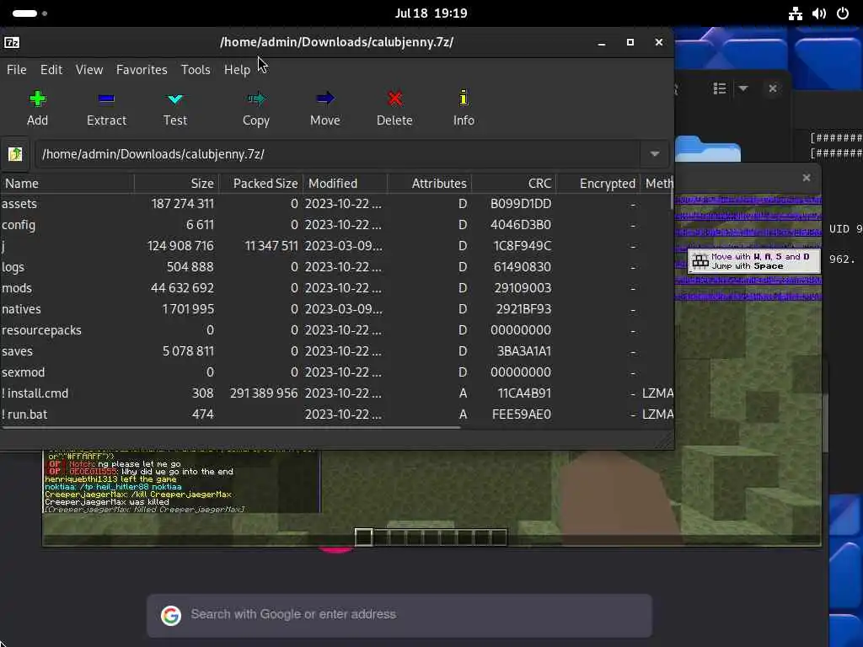Expand the address path history dropdown
Viewport: 863px width, 647px height.
point(654,154)
